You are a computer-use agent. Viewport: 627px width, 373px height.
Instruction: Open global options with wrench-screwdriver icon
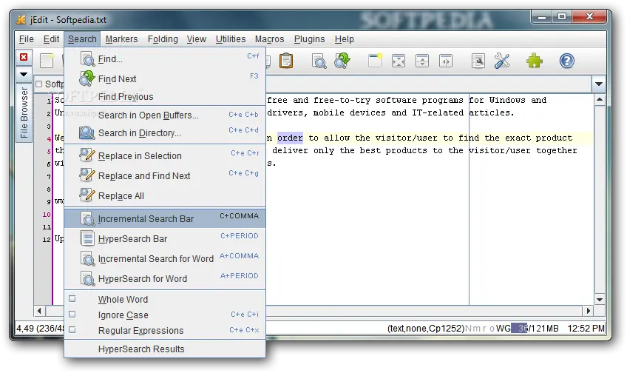503,61
